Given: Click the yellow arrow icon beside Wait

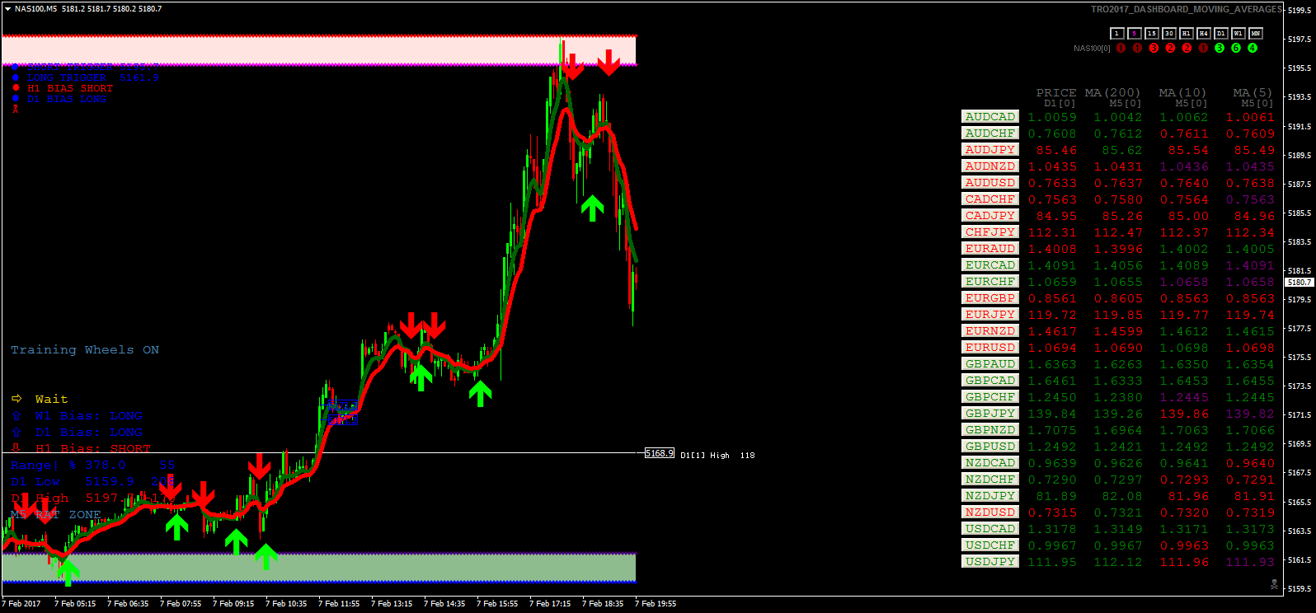Looking at the screenshot, I should tap(16, 399).
